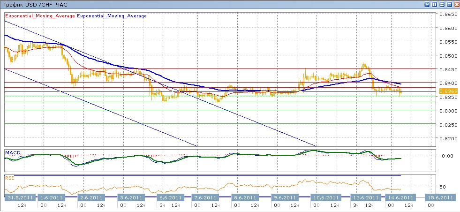Click the vertical split layout icon
460x212 pixels.
coord(434,4)
